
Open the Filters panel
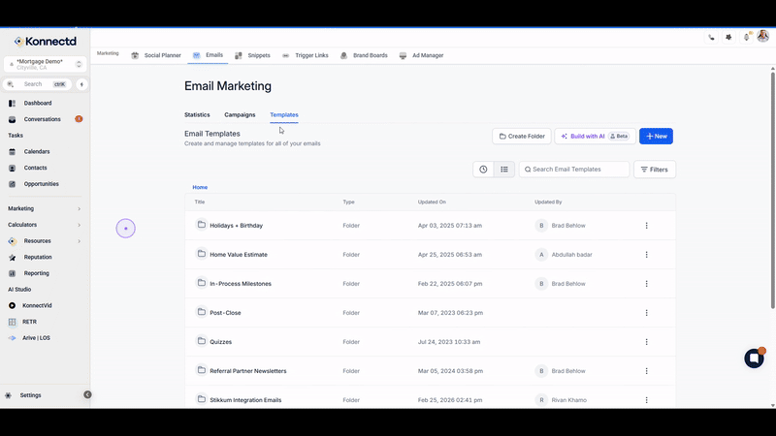point(654,170)
